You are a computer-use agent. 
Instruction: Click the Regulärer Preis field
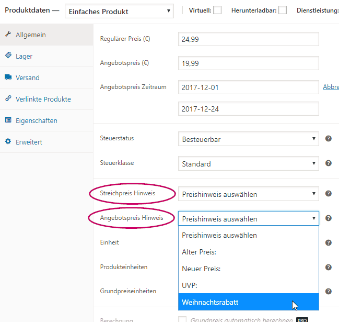click(x=249, y=39)
